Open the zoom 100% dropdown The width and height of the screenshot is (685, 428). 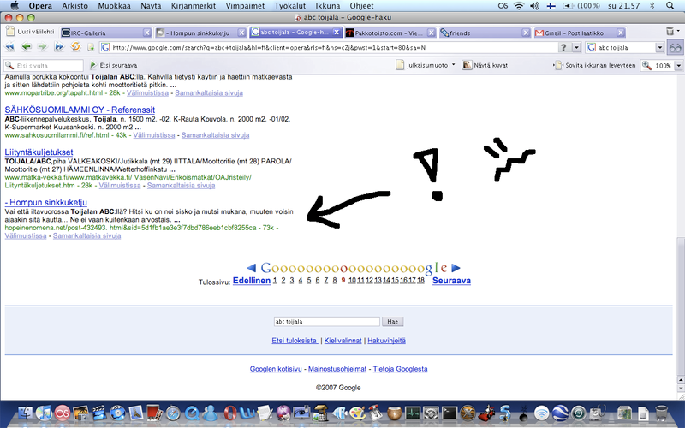coord(678,66)
